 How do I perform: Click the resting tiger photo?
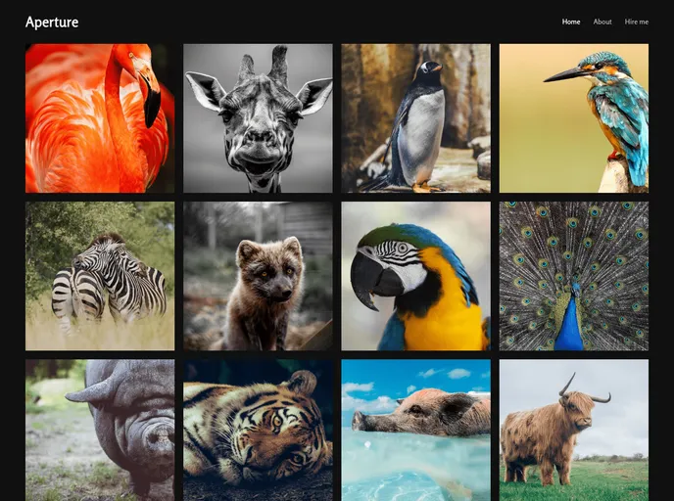click(x=258, y=430)
